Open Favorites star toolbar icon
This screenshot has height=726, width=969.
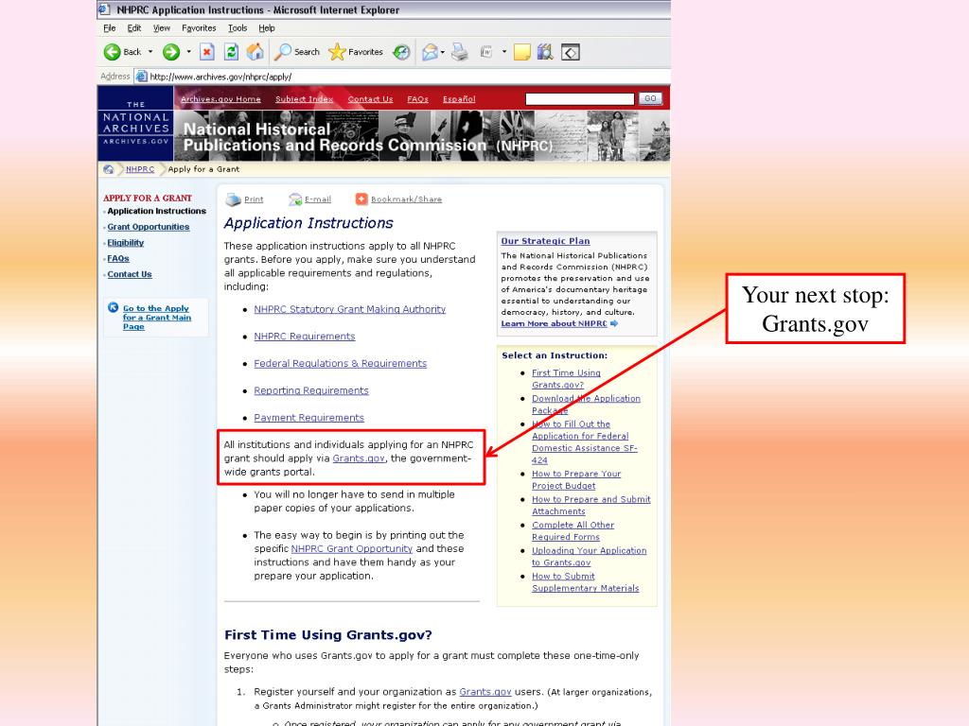tap(337, 52)
